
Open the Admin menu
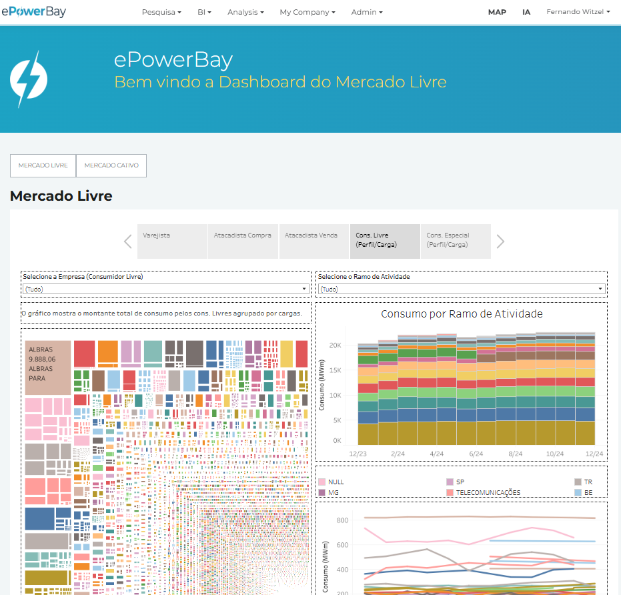click(367, 11)
